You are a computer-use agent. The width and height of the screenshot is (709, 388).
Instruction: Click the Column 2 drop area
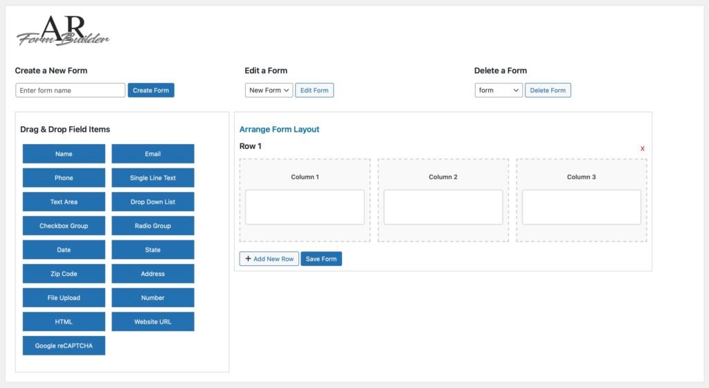click(x=443, y=207)
